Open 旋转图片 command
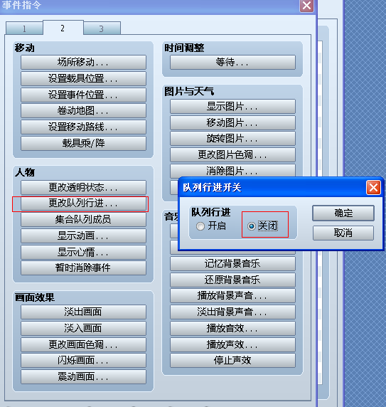Image resolution: width=386 pixels, height=407 pixels. [232, 139]
